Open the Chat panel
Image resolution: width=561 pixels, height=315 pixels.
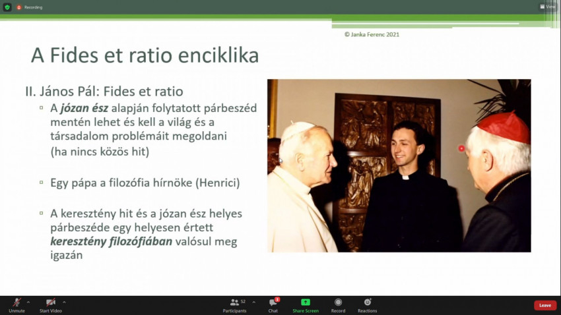273,304
